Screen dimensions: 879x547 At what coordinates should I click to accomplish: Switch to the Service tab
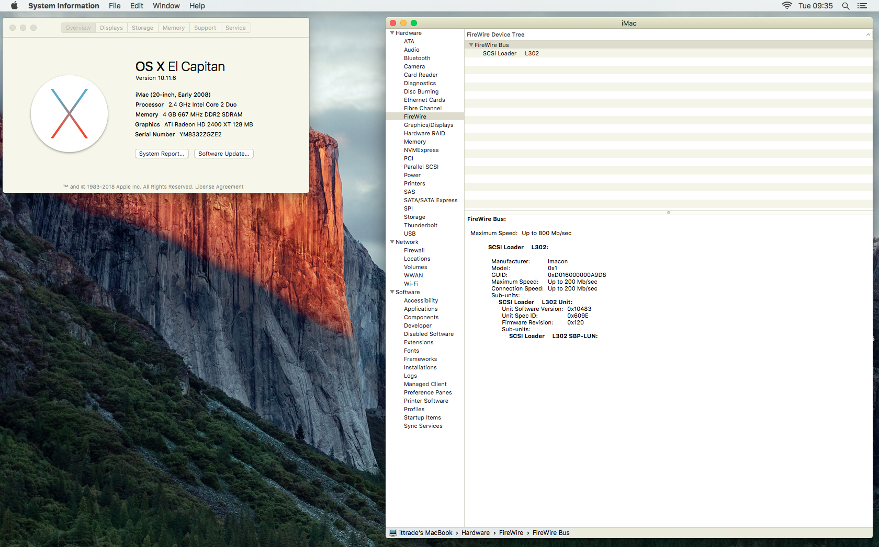235,28
